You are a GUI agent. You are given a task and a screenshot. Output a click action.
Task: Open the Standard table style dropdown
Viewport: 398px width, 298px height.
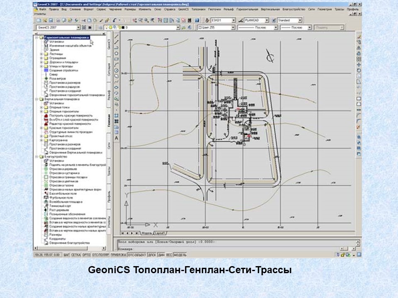coord(290,20)
